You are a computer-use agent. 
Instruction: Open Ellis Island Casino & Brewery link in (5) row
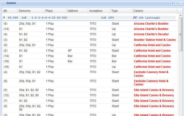154,90
